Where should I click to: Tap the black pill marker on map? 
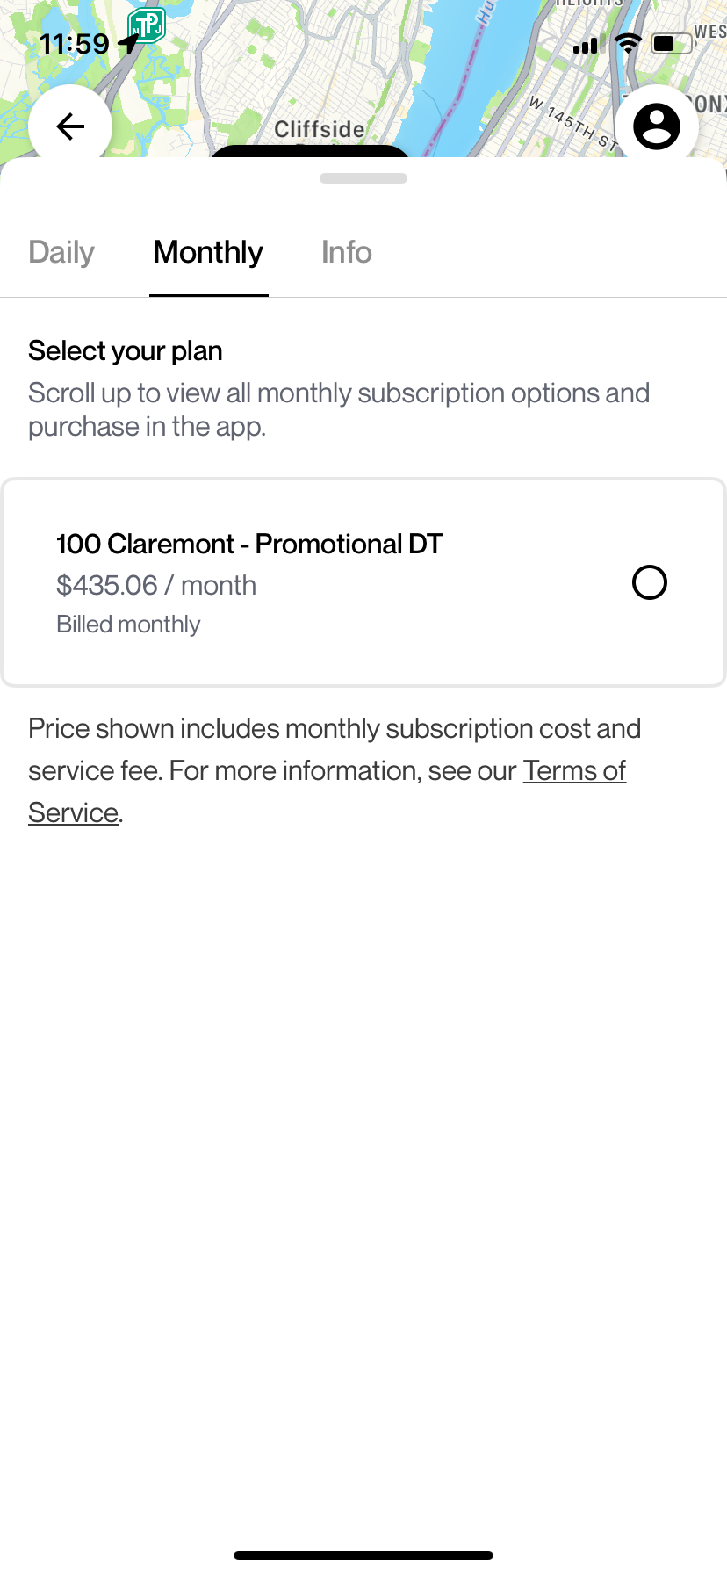[309, 151]
